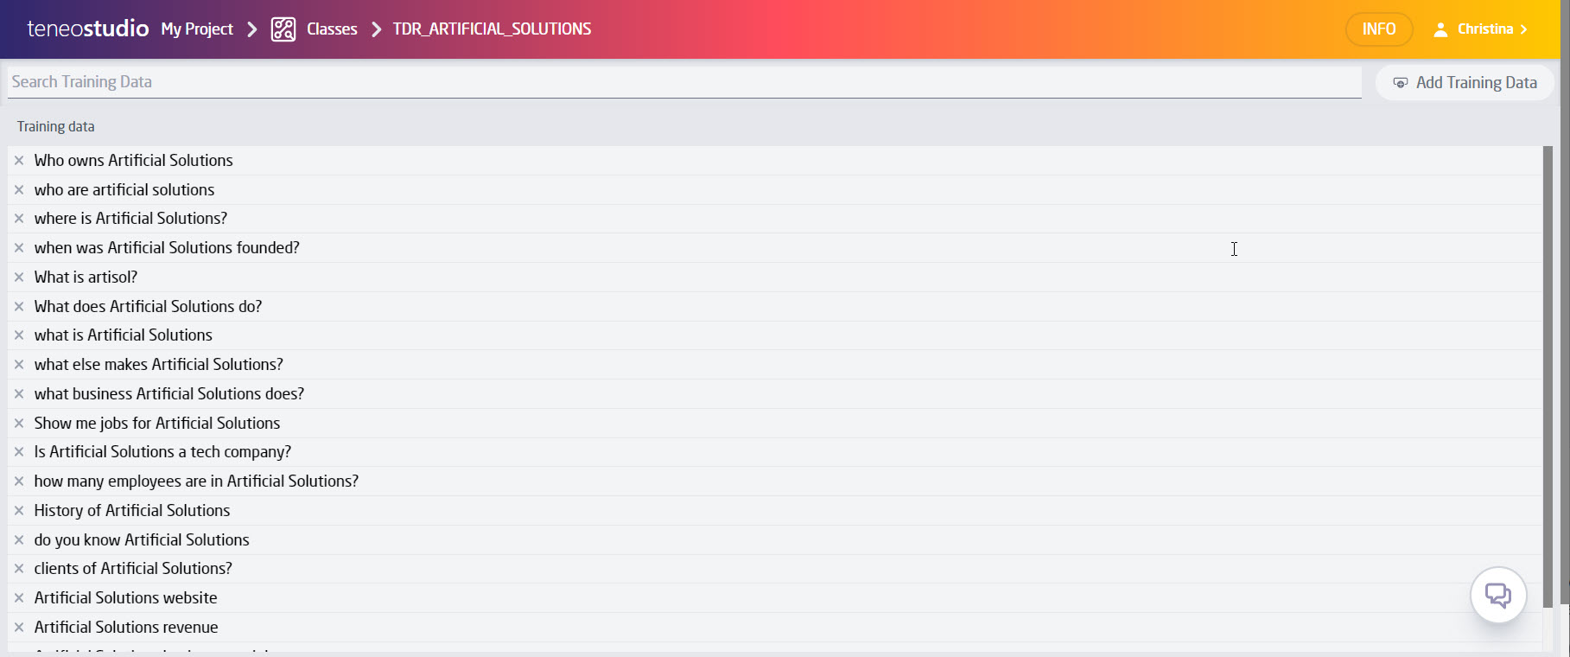Select 'Is Artificial Solutions a tech company?' row
Image resolution: width=1570 pixels, height=657 pixels.
click(162, 452)
